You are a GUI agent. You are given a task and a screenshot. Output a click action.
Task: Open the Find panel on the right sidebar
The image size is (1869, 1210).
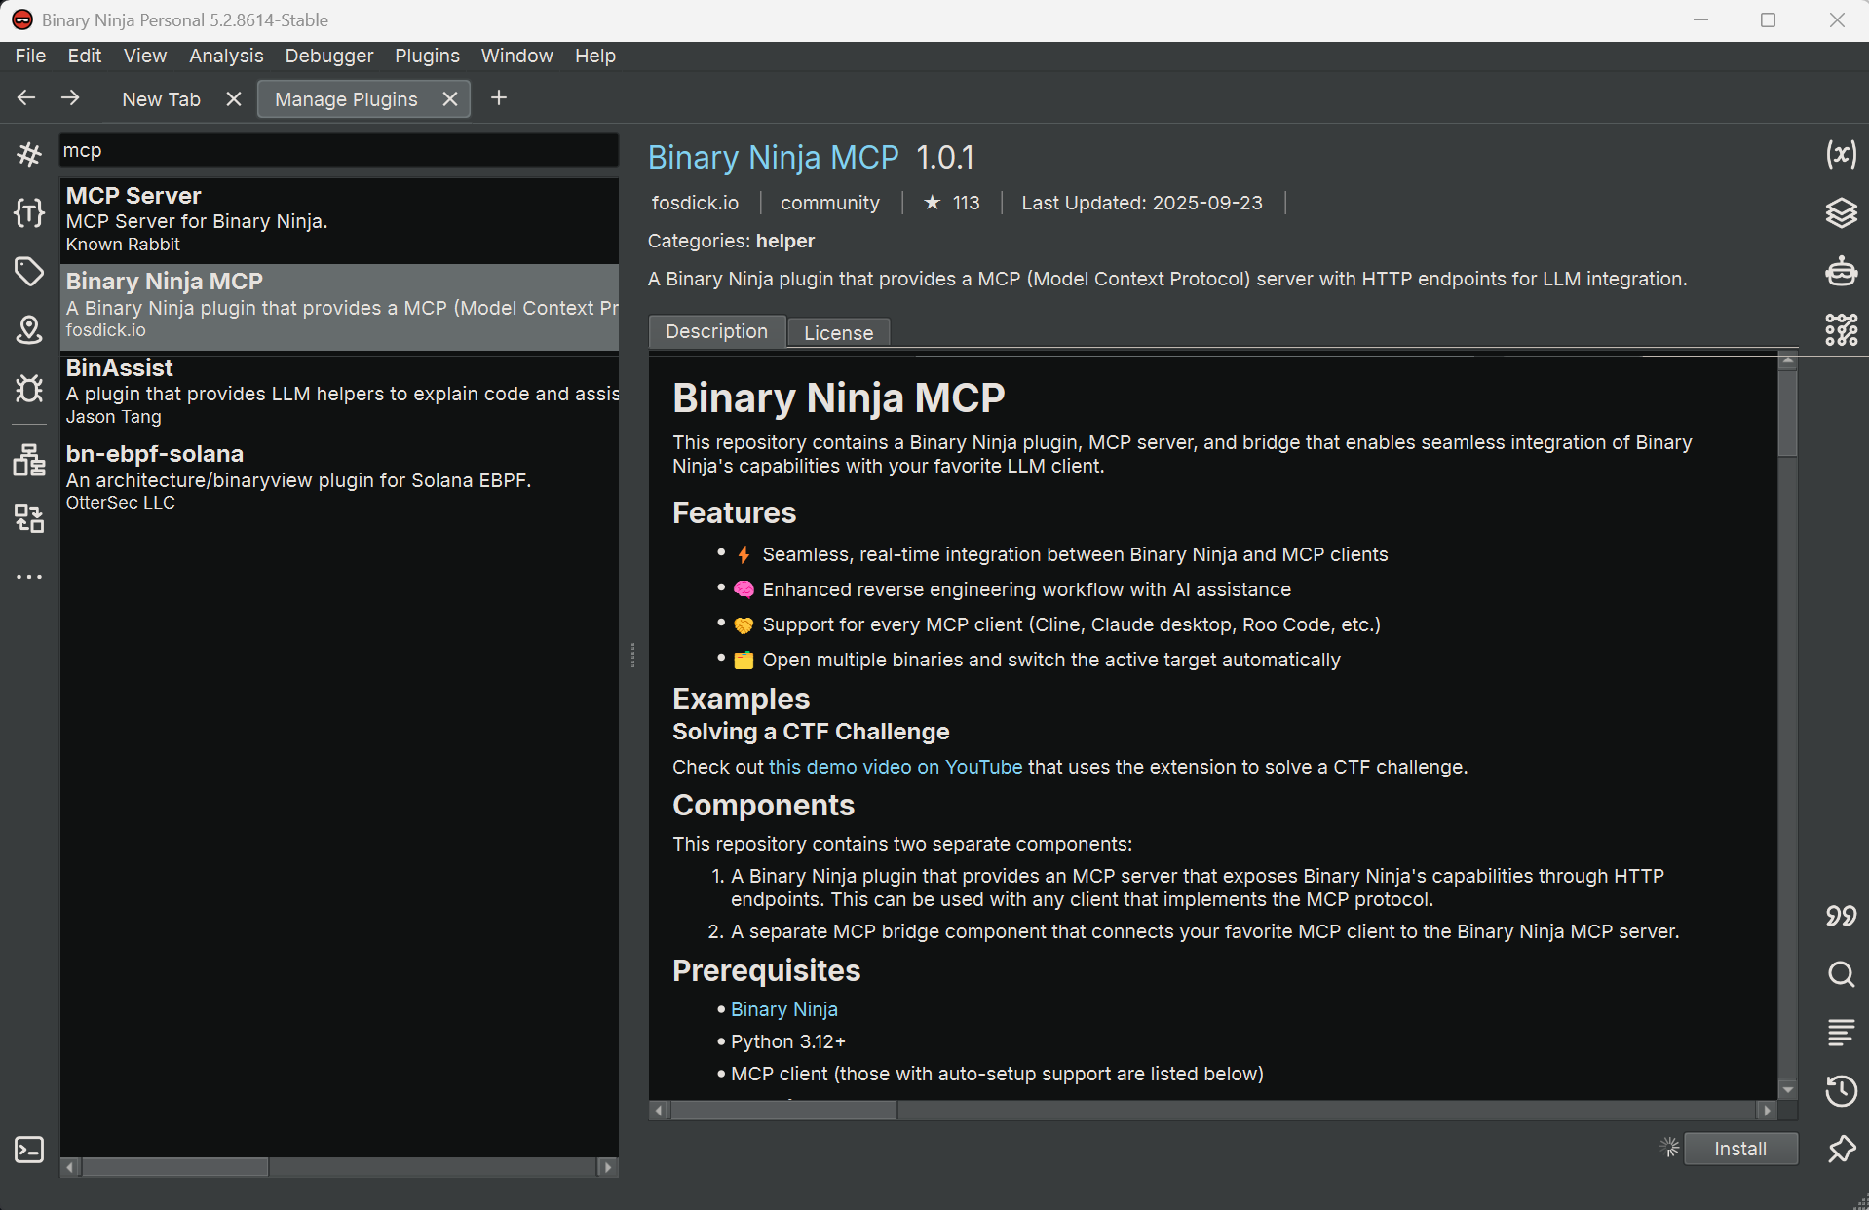pos(1842,974)
